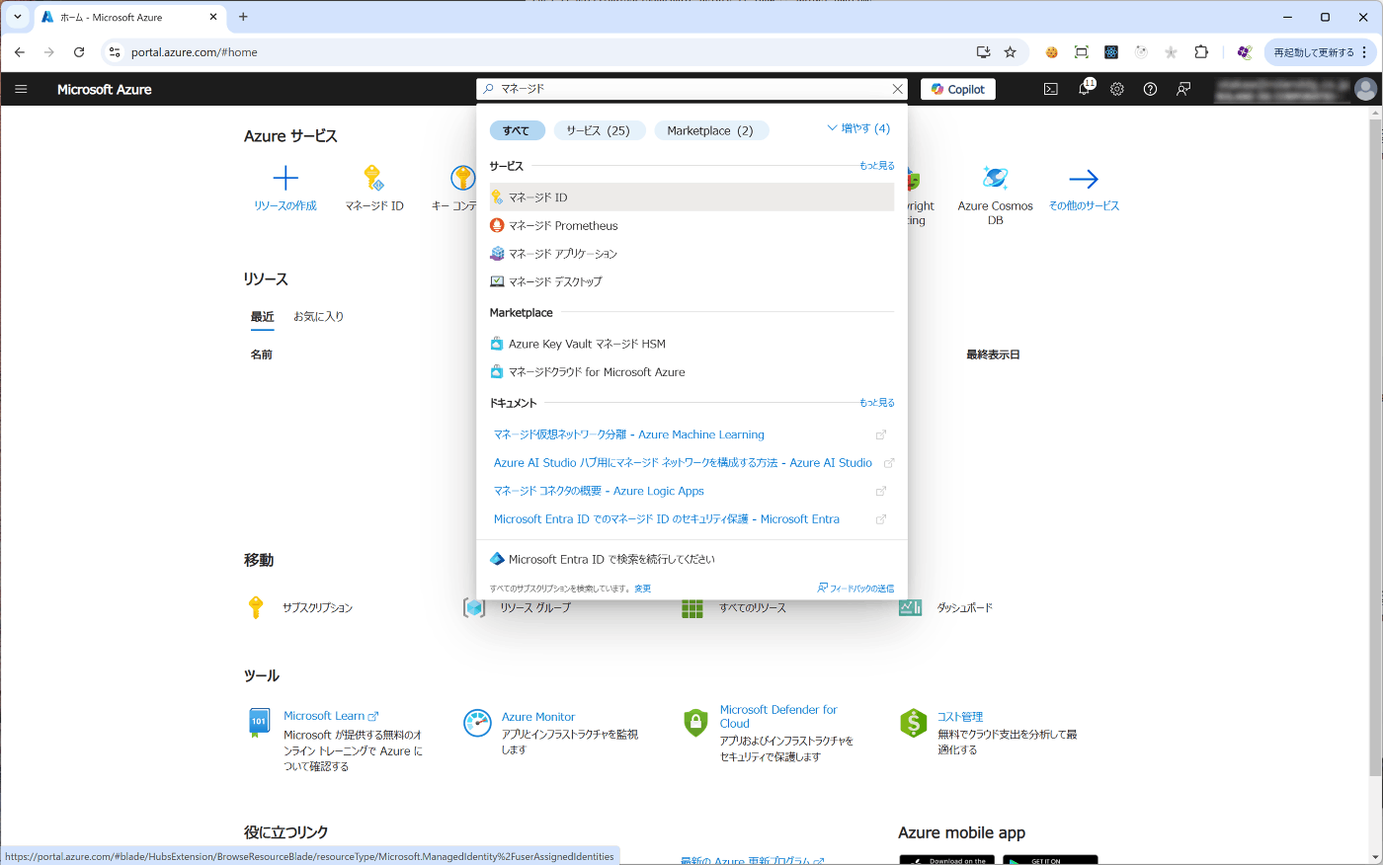This screenshot has width=1383, height=865.
Task: Open マネージド アプリケーション search result
Action: (x=691, y=254)
